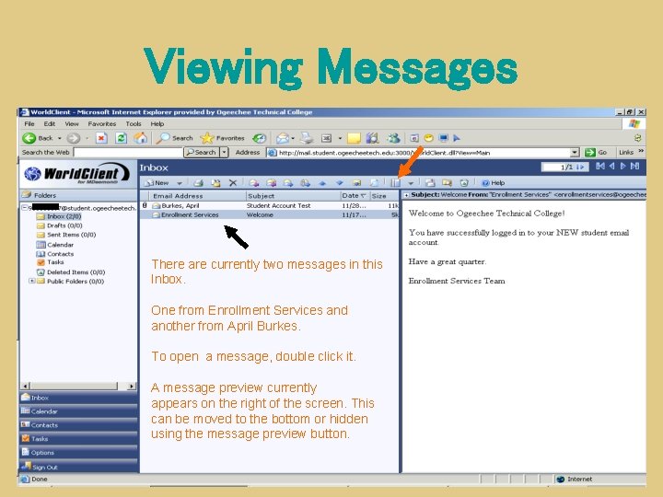663x497 pixels.
Task: Click the Messenger people icon in toolbar
Action: 393,138
